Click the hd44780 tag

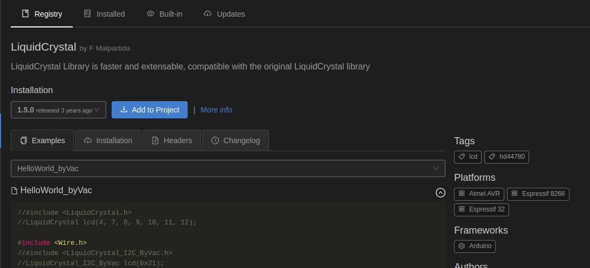coord(507,157)
